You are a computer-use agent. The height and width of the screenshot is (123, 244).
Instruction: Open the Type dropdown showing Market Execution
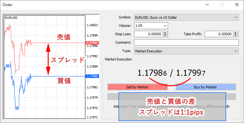[186, 51]
